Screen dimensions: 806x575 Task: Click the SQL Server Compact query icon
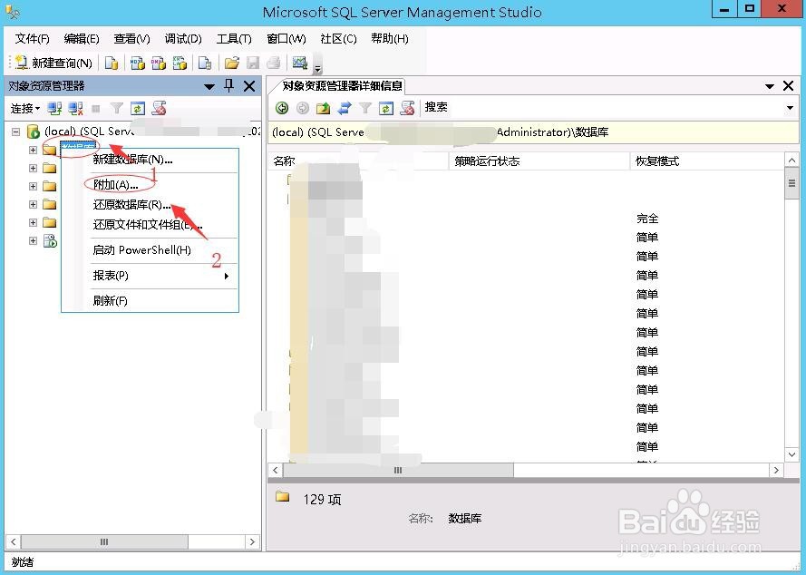pos(205,63)
